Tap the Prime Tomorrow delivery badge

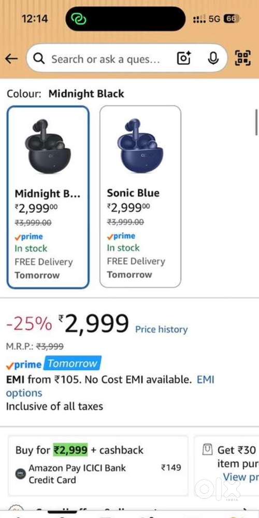pyautogui.click(x=53, y=364)
